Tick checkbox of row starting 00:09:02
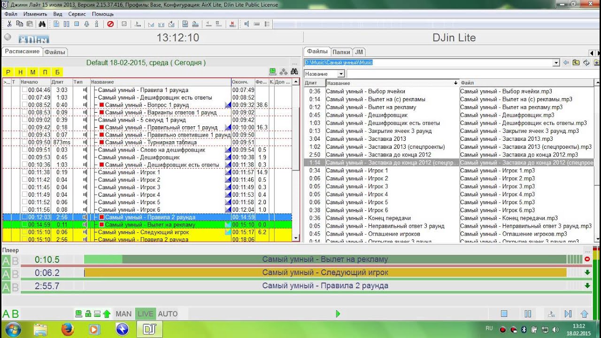This screenshot has width=601, height=338. pos(24,120)
